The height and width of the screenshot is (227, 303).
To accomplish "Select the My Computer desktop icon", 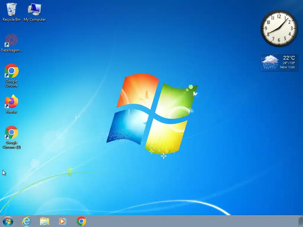I will (x=35, y=12).
